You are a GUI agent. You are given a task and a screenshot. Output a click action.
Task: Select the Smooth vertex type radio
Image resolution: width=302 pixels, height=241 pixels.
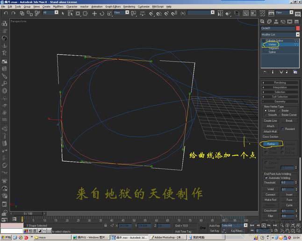pos(266,115)
